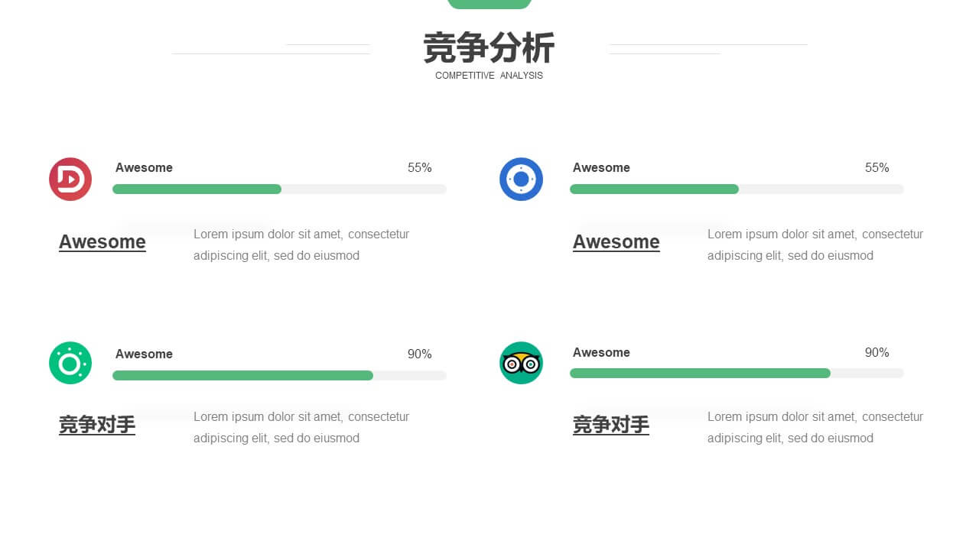
Task: Select the 55% value next to red icon bar
Action: coord(420,168)
